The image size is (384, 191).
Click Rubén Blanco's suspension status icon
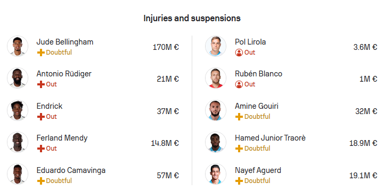[239, 84]
